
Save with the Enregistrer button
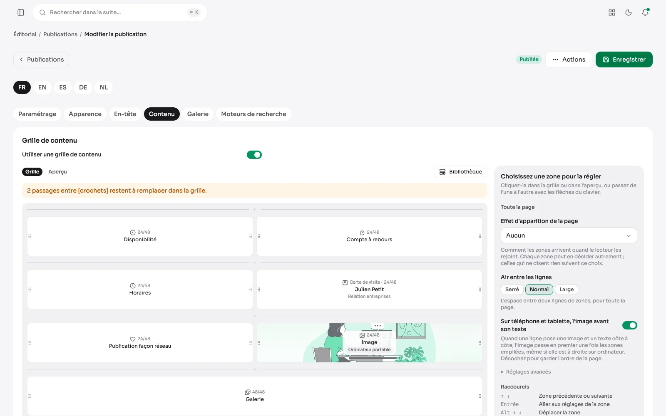[x=624, y=59]
